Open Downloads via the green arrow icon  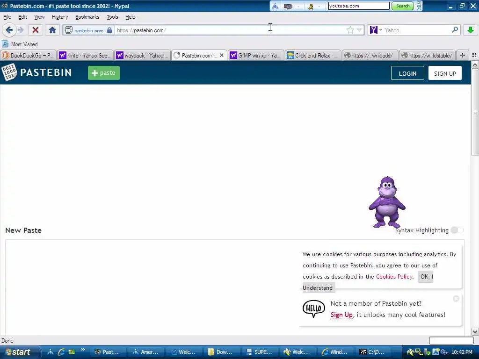click(471, 30)
